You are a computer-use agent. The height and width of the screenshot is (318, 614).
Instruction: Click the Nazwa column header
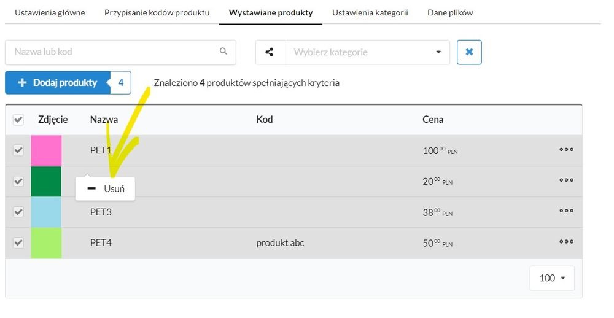[104, 120]
